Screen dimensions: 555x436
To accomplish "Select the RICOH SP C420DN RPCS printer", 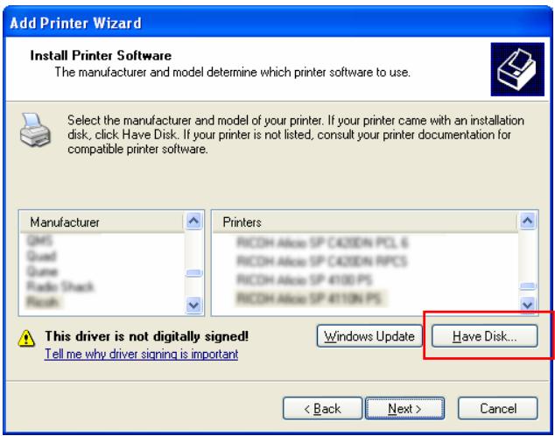I will tap(322, 261).
